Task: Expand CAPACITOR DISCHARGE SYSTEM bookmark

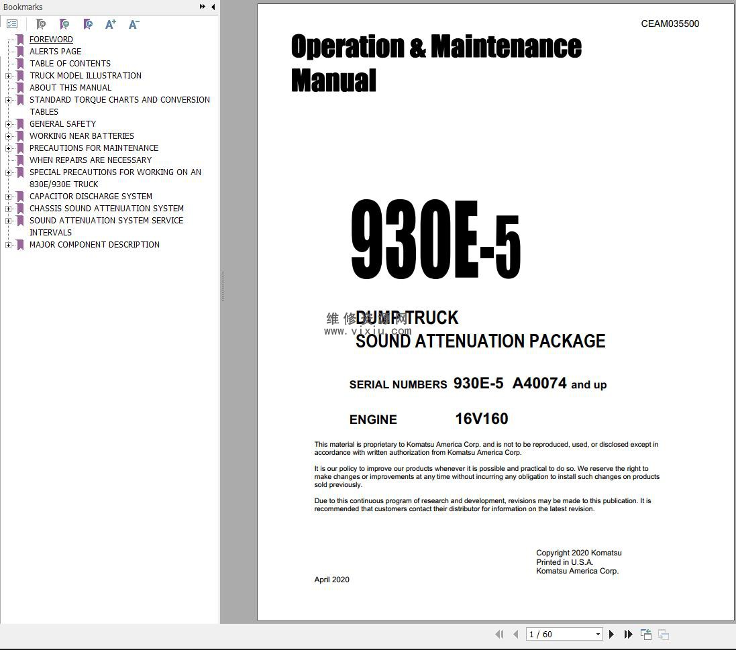Action: [x=8, y=197]
